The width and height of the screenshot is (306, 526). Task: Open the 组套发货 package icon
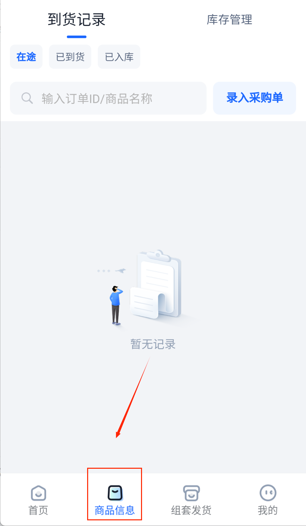coord(191,493)
